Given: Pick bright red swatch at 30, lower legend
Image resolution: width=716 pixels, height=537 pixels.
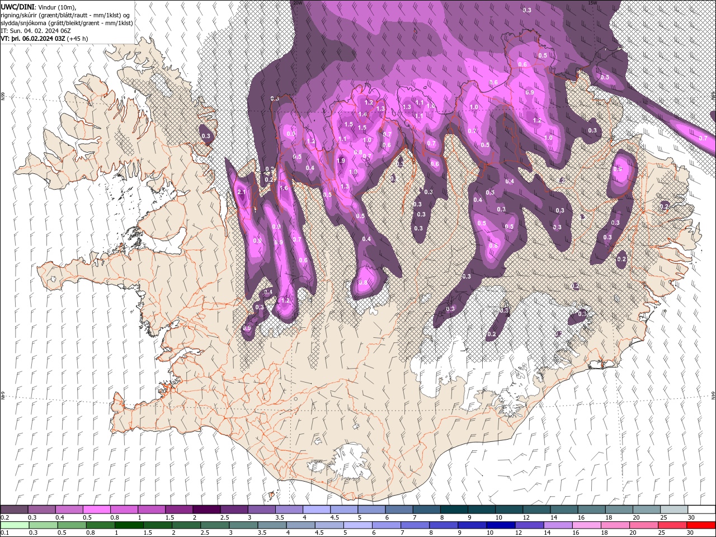Looking at the screenshot, I should tap(700, 525).
